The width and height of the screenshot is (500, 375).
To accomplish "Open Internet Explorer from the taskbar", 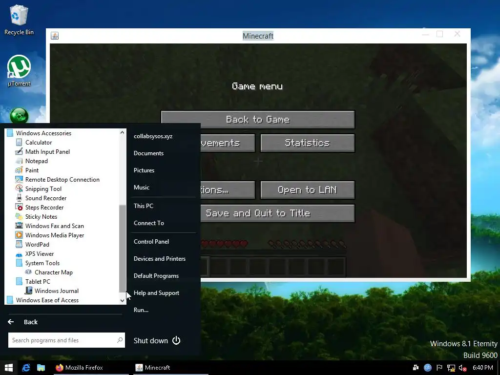I will click(26, 368).
